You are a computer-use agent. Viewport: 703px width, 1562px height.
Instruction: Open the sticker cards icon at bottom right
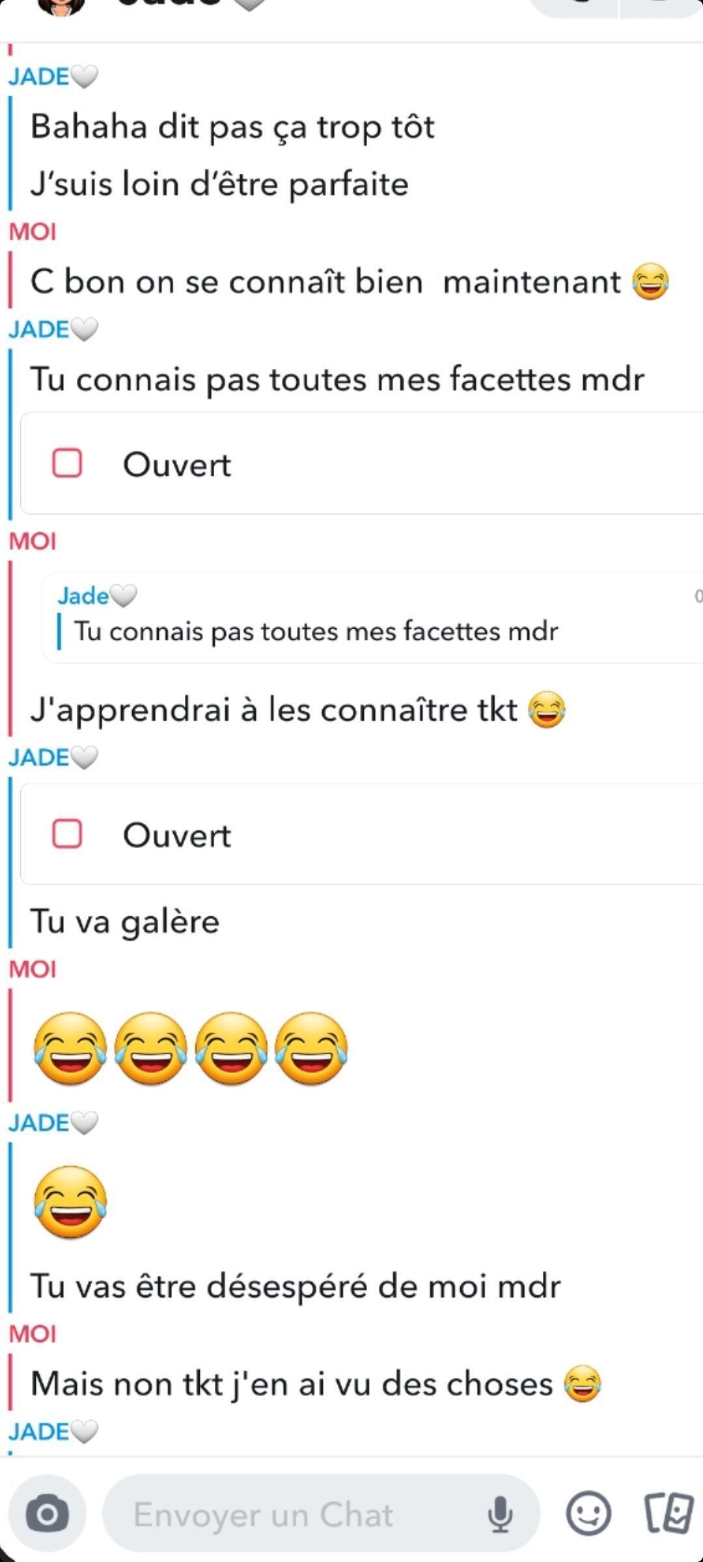click(669, 1513)
